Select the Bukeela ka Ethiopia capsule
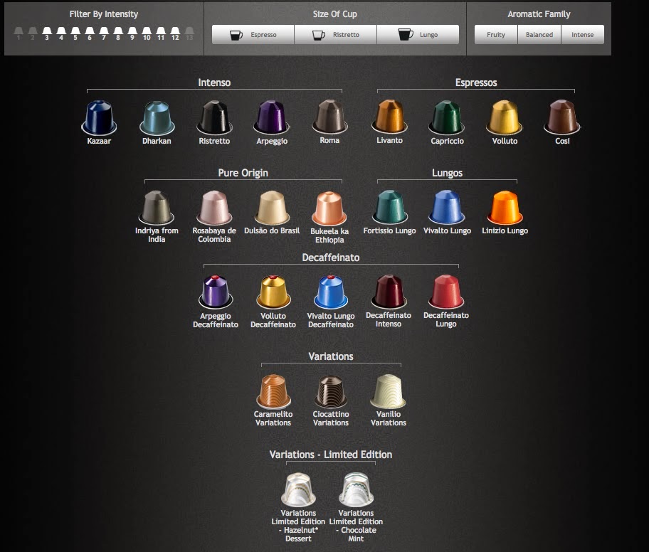 (x=329, y=208)
